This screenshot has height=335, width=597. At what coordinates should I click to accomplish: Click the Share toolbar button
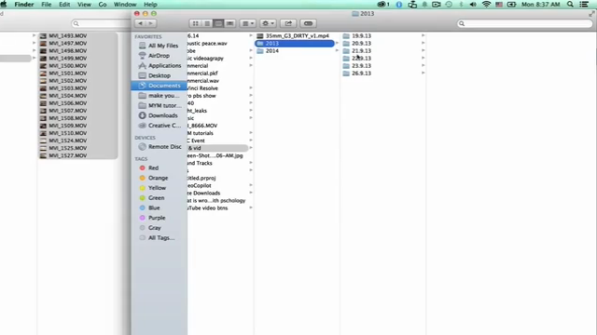click(x=288, y=23)
